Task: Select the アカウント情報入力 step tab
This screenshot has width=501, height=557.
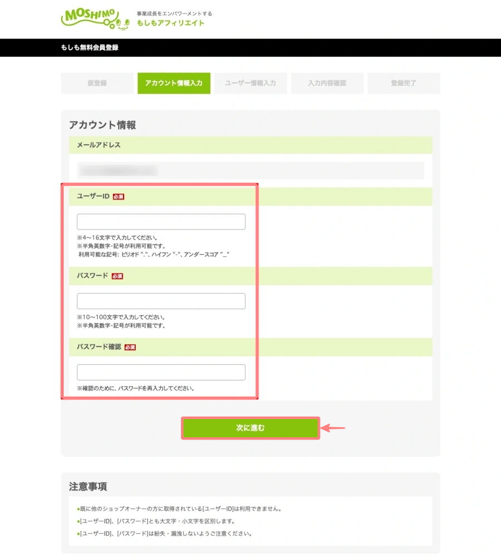Action: coord(174,83)
